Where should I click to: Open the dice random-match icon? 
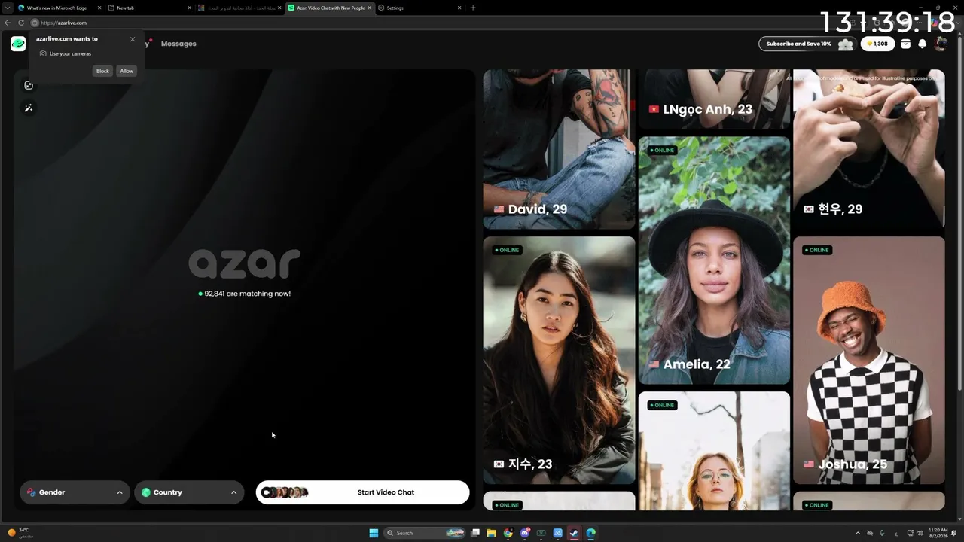tap(29, 85)
